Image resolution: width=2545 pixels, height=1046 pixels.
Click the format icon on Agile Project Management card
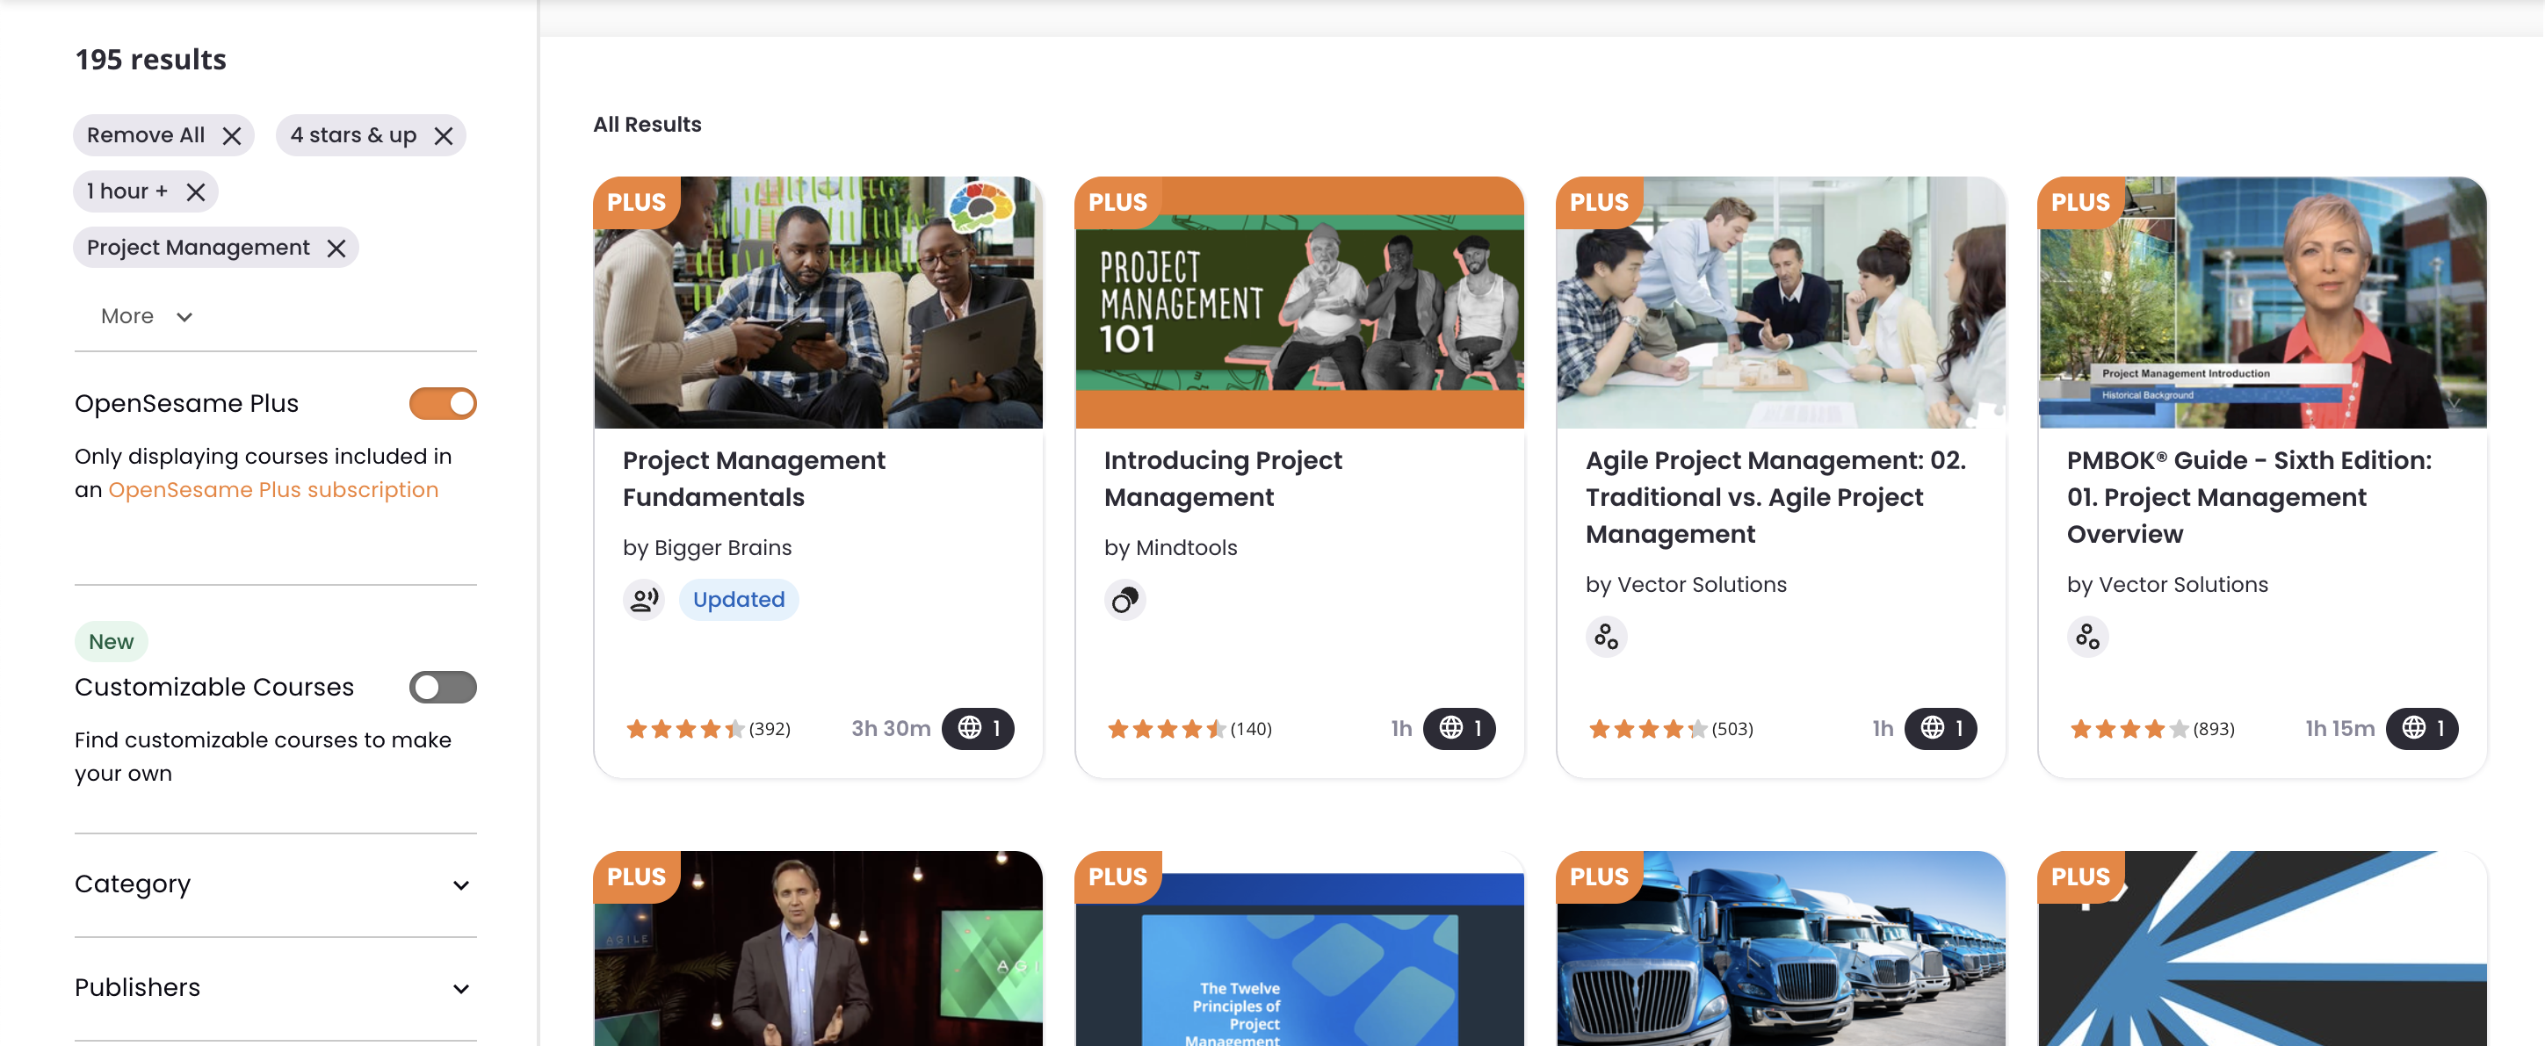(1607, 636)
